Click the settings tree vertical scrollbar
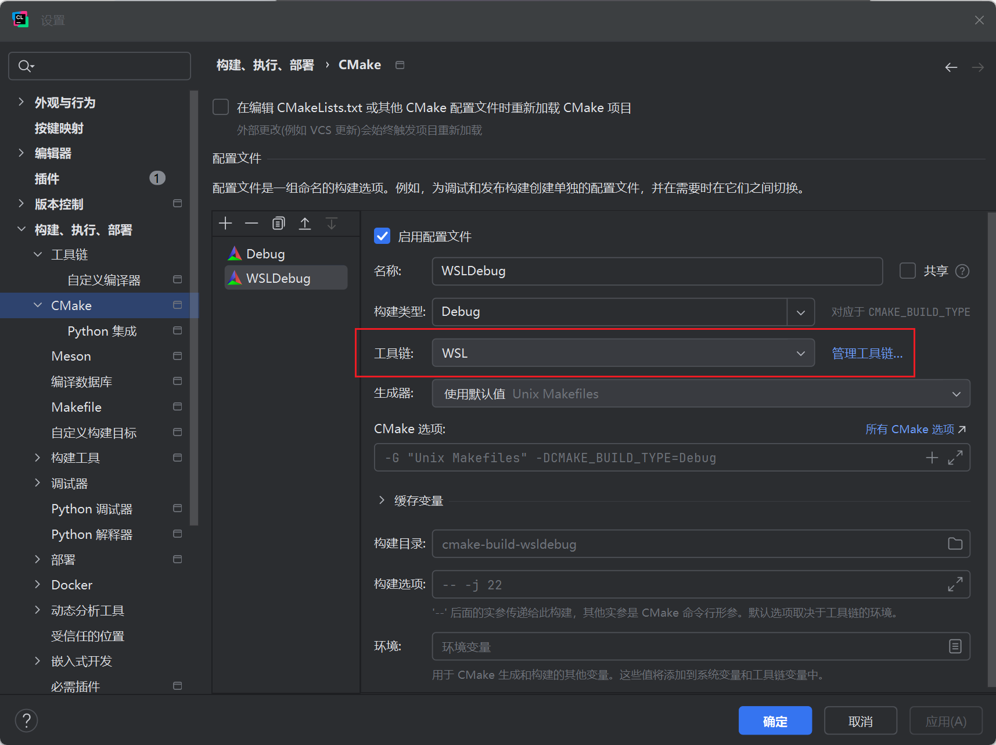Viewport: 996px width, 745px height. click(195, 308)
